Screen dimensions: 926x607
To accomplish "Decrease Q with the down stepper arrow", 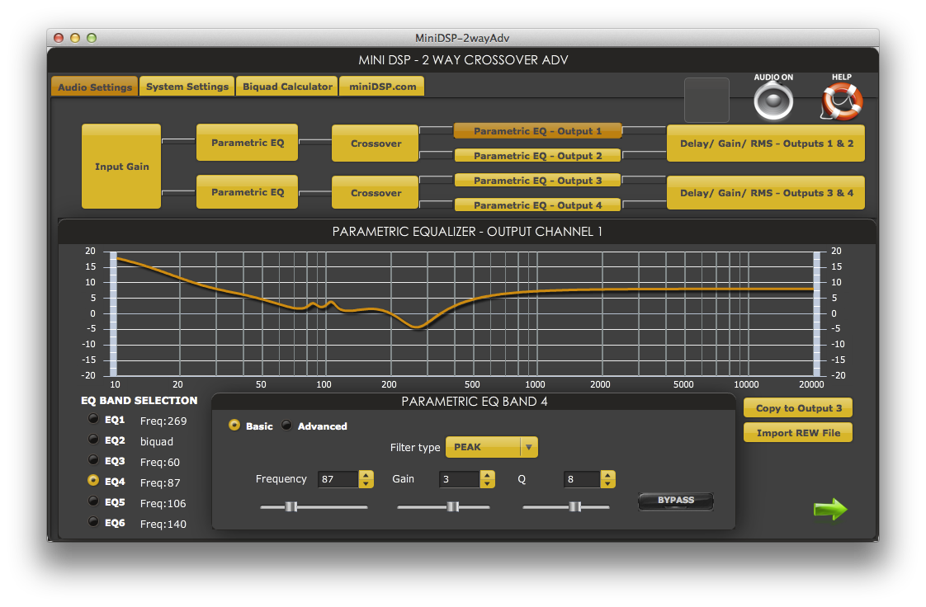I will (x=607, y=484).
